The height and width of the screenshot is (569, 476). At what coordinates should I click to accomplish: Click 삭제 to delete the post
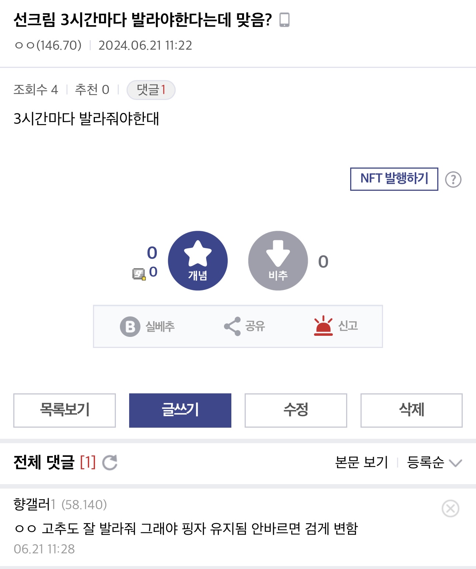click(x=411, y=410)
